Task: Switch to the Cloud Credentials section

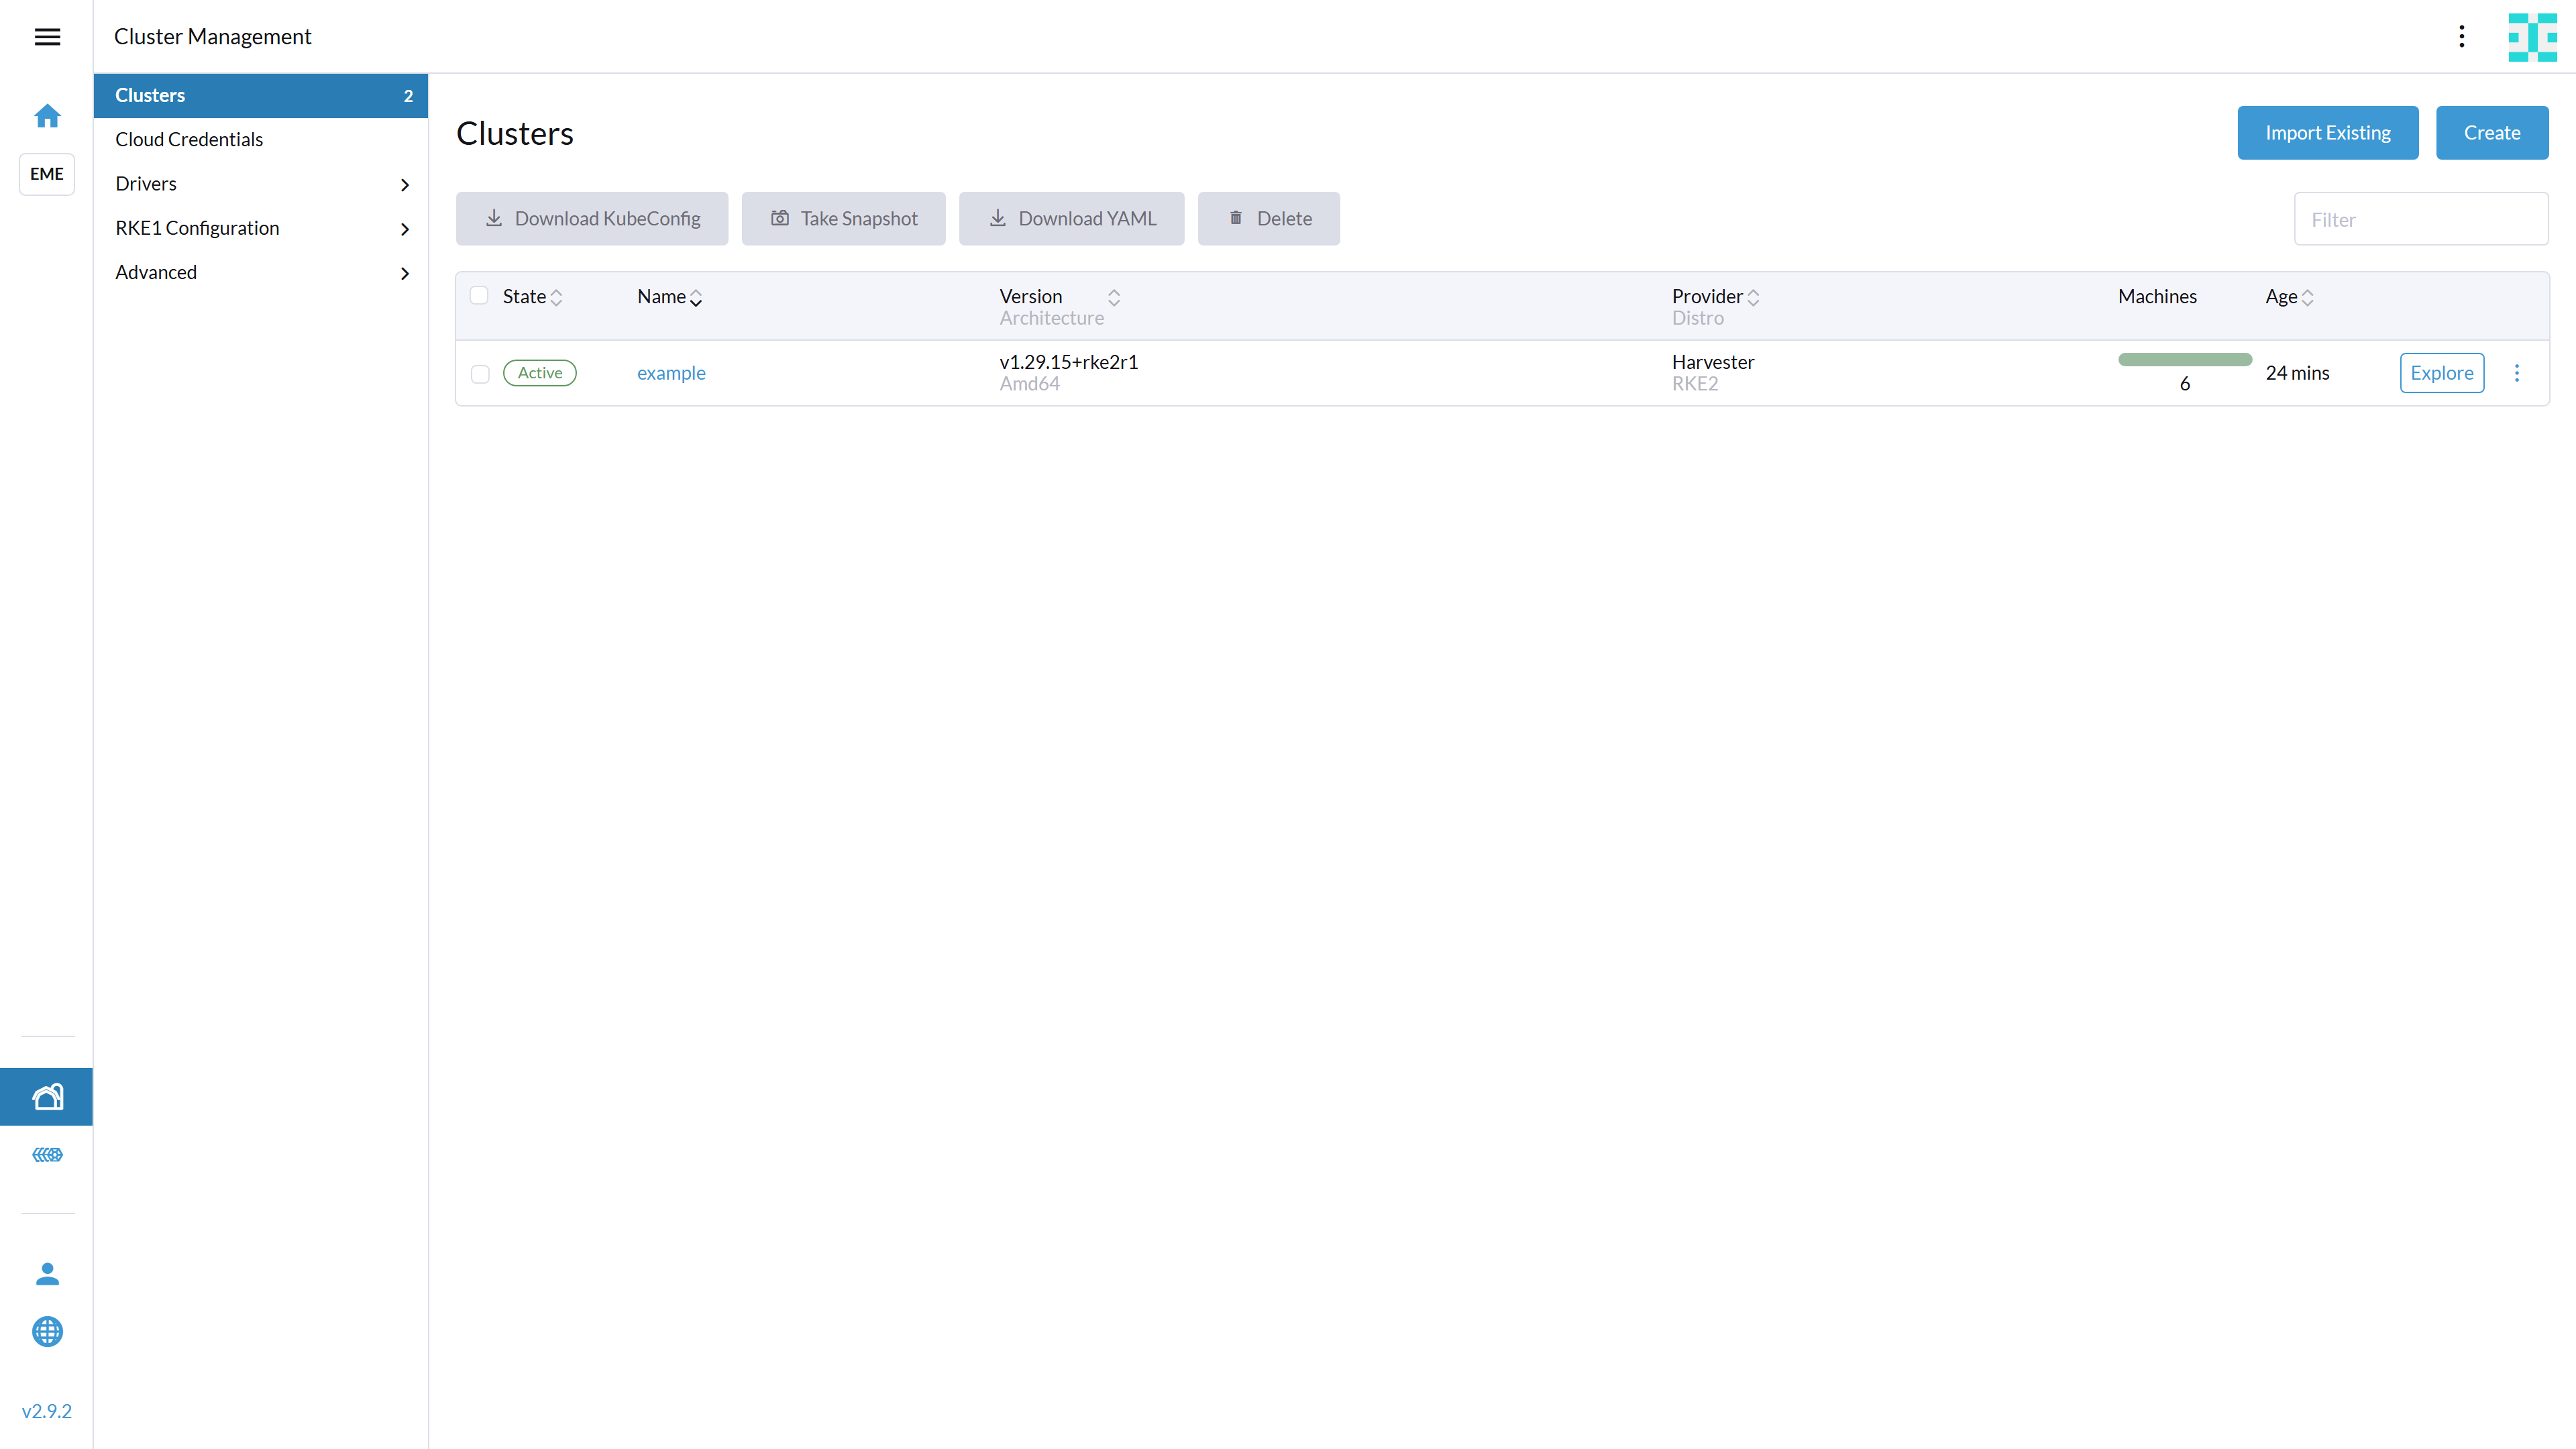Action: pos(189,139)
